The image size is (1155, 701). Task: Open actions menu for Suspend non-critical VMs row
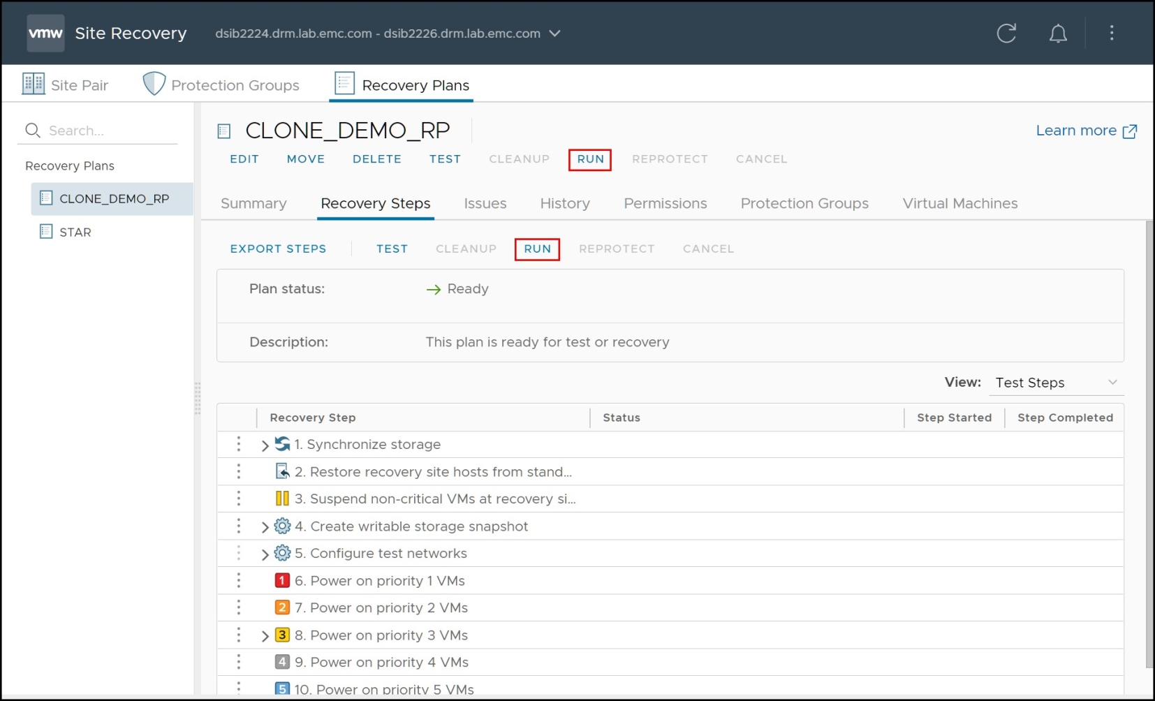click(x=239, y=499)
